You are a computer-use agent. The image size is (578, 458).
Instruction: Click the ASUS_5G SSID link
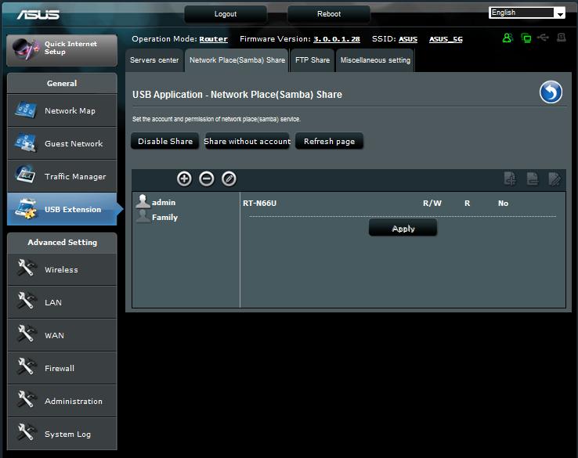click(446, 39)
